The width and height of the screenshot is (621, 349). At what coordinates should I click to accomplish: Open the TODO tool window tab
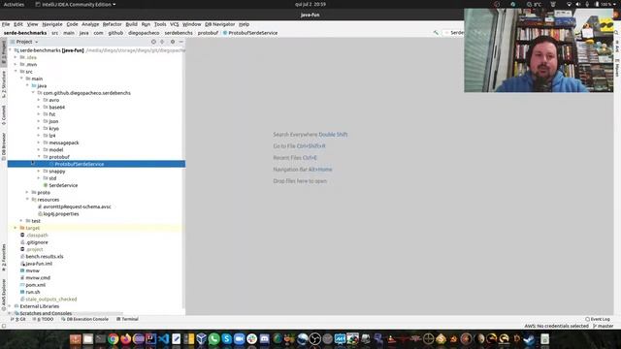coord(43,319)
